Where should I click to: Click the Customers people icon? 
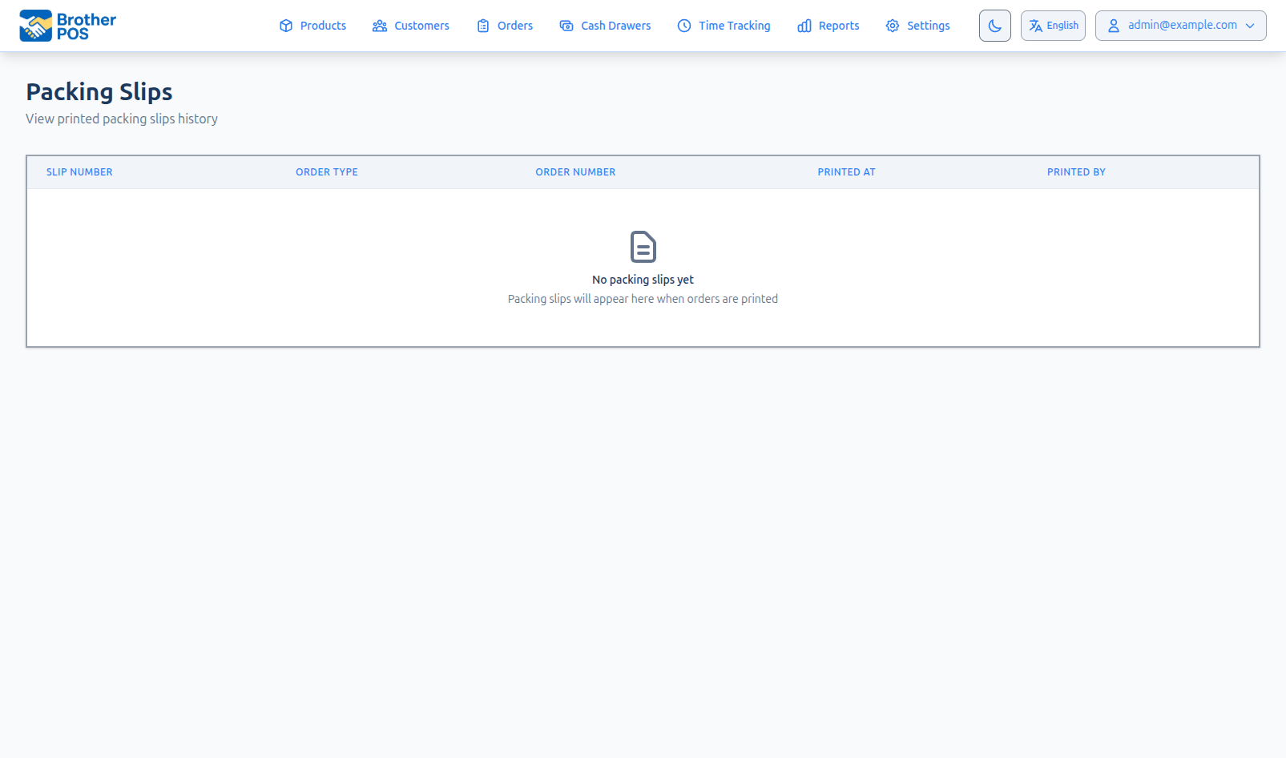click(x=380, y=26)
